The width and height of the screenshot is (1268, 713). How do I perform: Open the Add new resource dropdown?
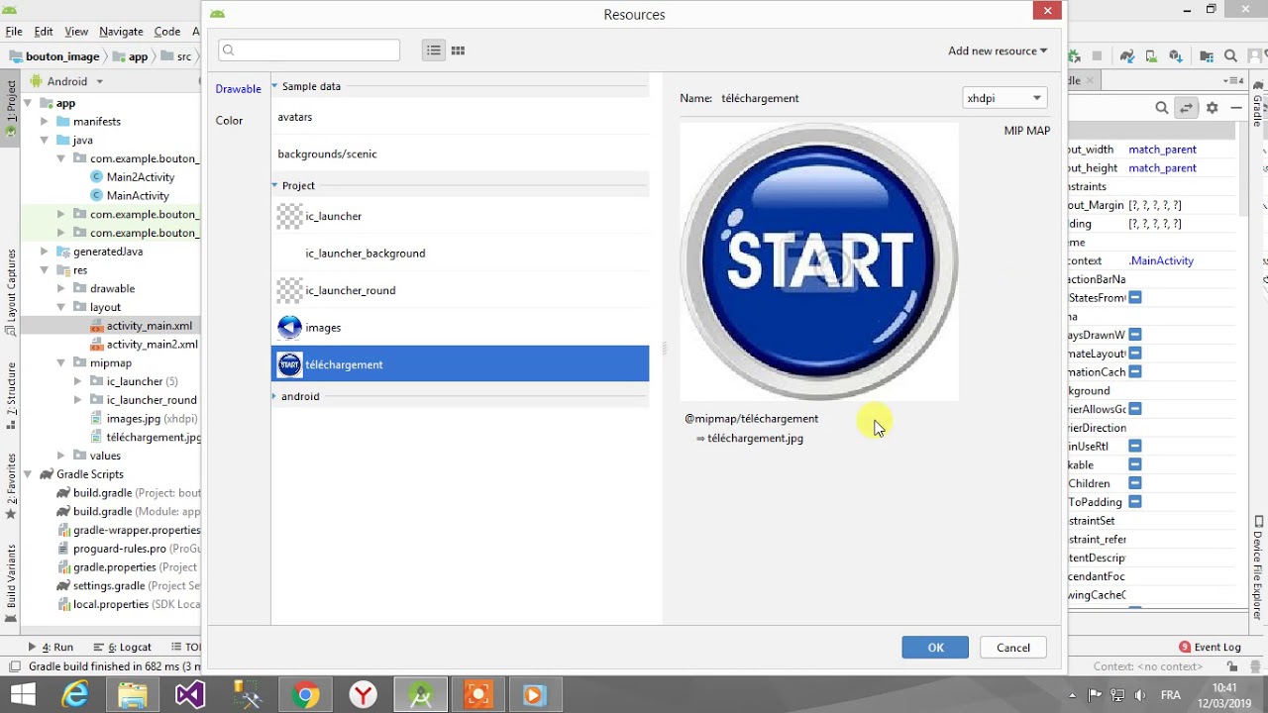(x=998, y=51)
